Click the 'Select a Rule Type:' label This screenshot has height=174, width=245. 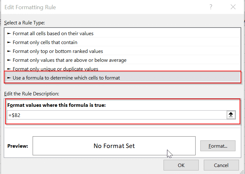(24, 23)
